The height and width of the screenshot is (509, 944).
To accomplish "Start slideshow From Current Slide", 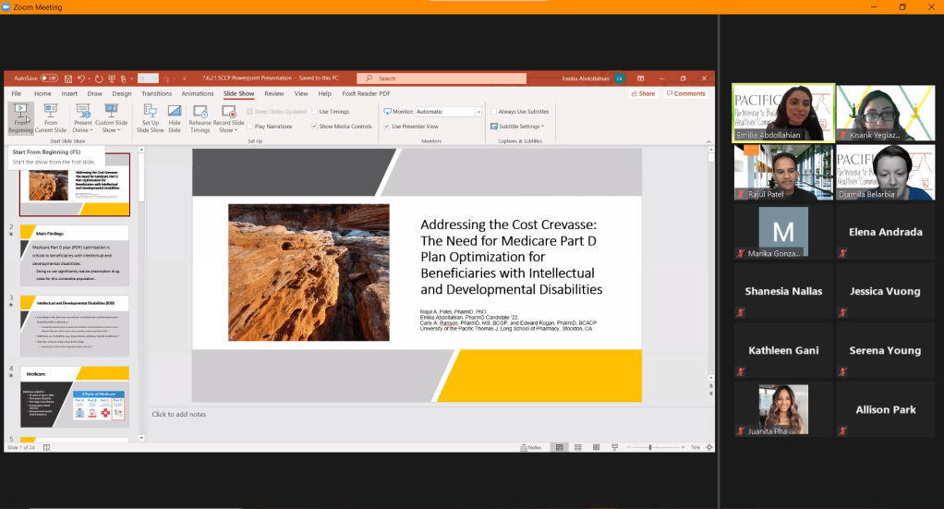I will coord(52,118).
